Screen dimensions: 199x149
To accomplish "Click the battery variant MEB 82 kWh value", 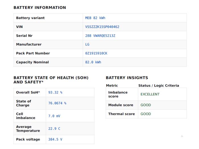I will [95, 18].
